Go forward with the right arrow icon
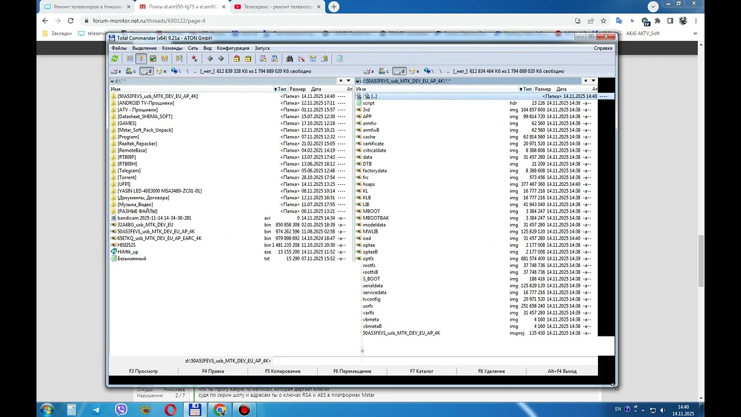 (x=221, y=58)
